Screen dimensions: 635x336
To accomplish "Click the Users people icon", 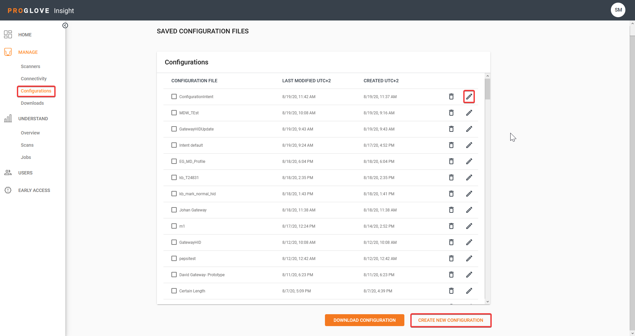I will pos(8,172).
